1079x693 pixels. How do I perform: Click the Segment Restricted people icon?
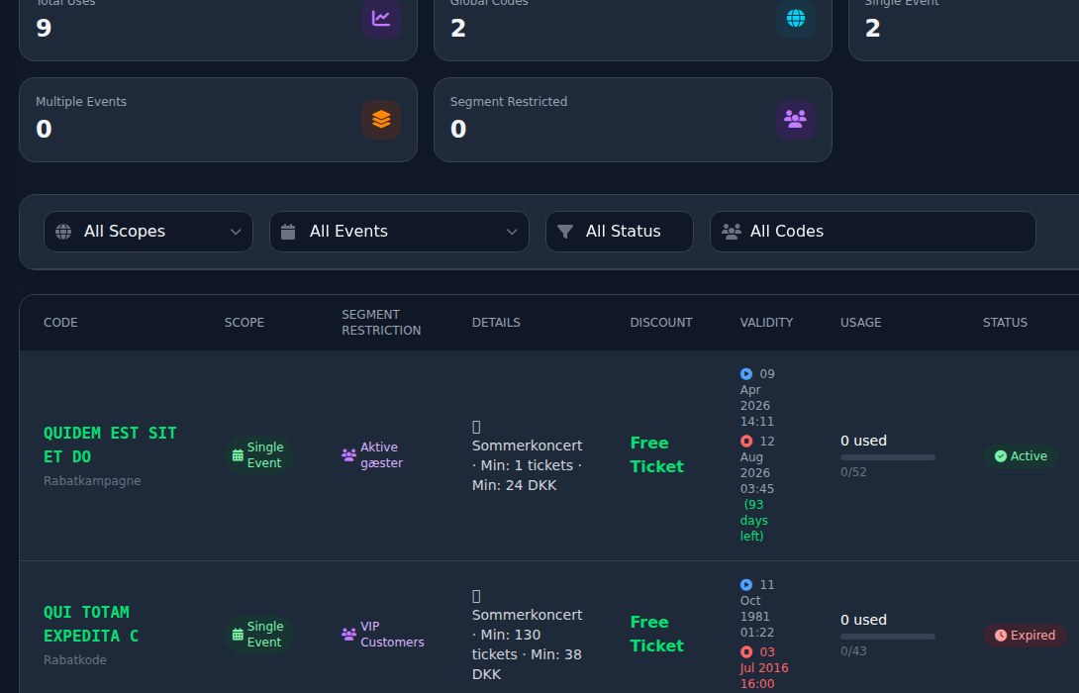pyautogui.click(x=796, y=120)
